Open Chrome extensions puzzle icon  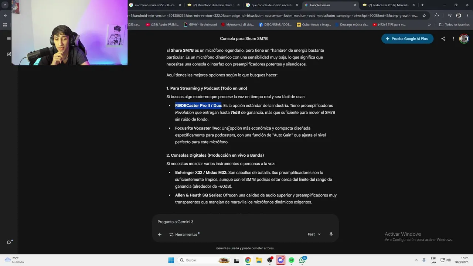(436, 16)
